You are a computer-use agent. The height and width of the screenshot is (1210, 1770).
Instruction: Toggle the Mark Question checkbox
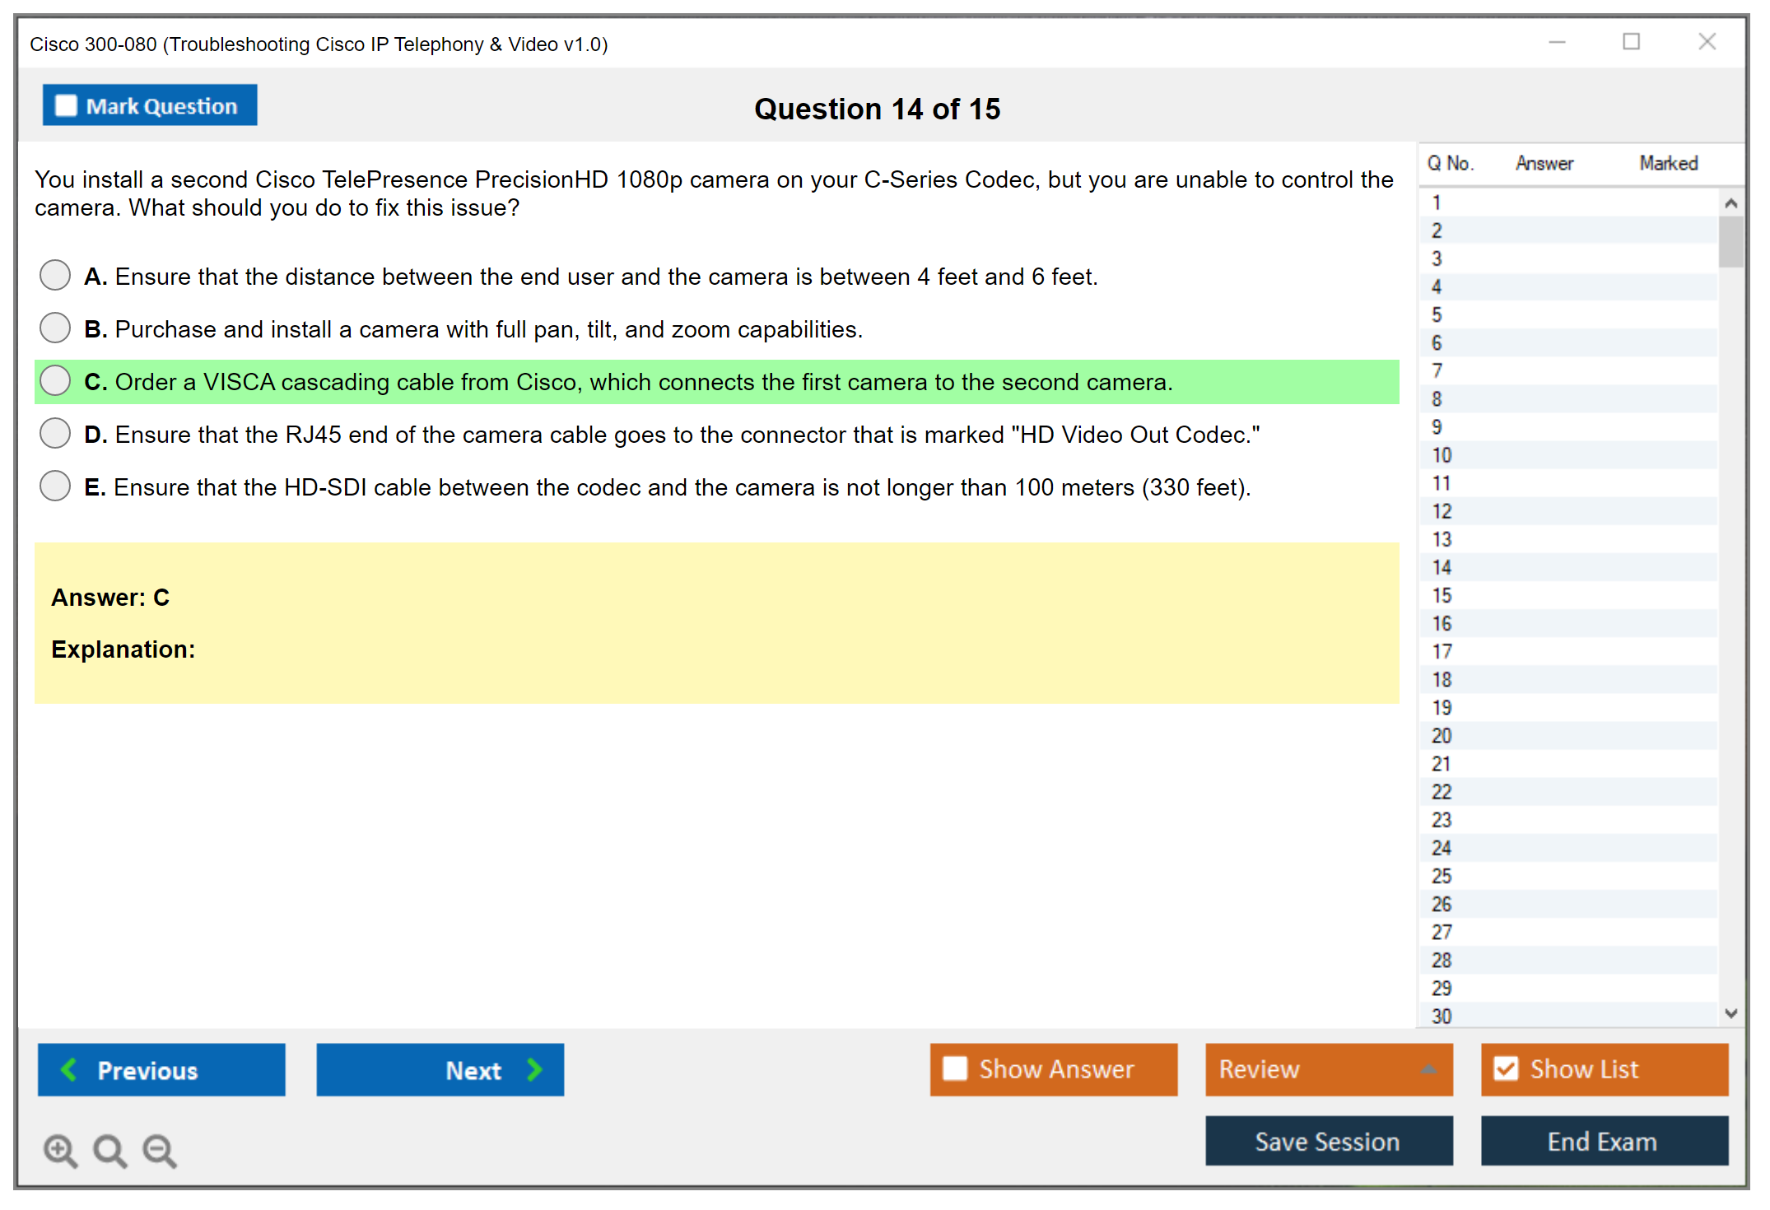pos(66,106)
